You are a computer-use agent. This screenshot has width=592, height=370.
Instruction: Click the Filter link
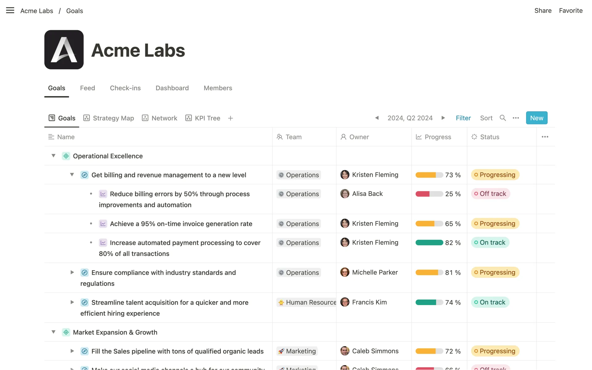point(463,118)
